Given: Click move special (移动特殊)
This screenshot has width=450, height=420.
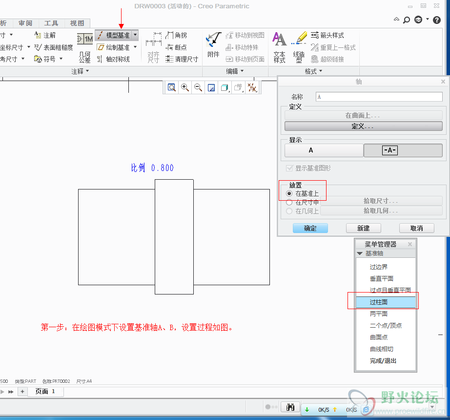Looking at the screenshot, I should pos(242,47).
